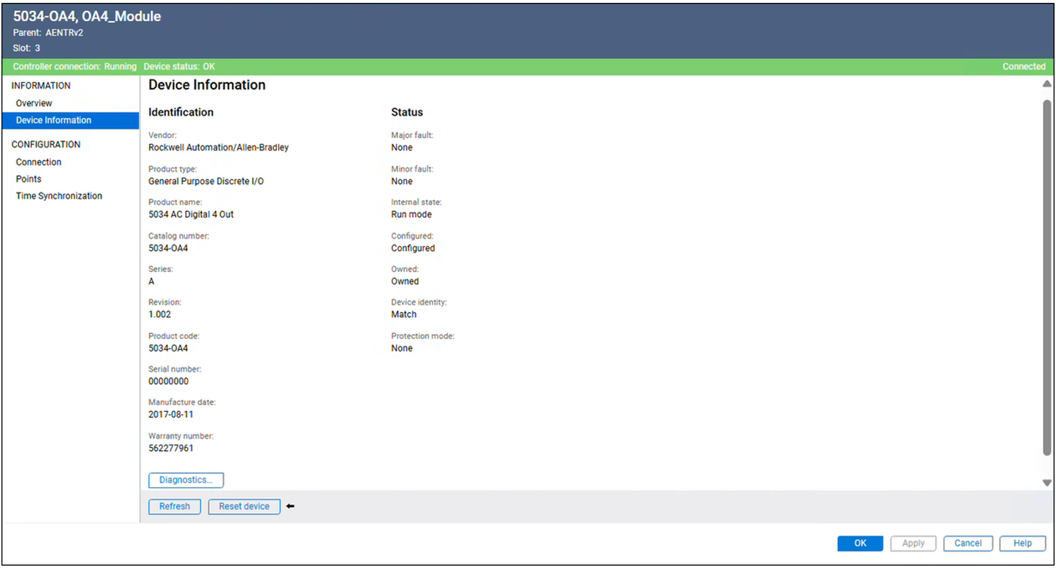Click the internal state Run mode
This screenshot has height=569, width=1056.
point(411,214)
